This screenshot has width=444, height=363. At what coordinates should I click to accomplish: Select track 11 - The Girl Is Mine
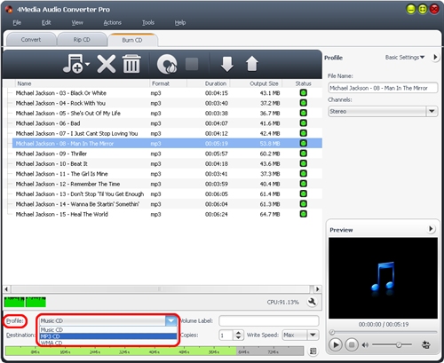click(167, 174)
